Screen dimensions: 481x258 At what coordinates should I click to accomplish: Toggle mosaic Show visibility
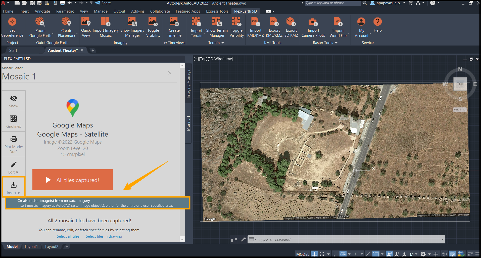pos(14,101)
